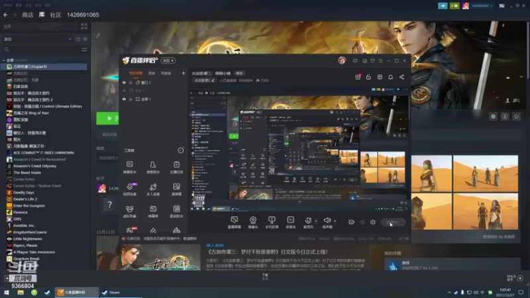The image size is (530, 298).
Task: Collapse the 全部 games list section
Action: pyautogui.click(x=4, y=60)
